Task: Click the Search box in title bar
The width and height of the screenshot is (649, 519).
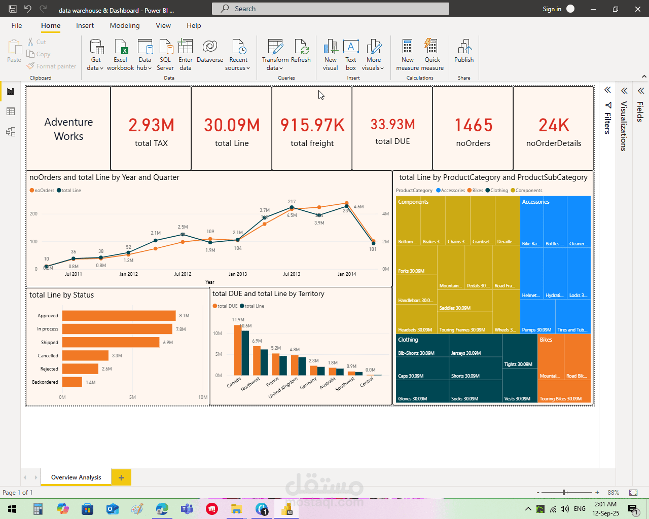Action: pyautogui.click(x=331, y=9)
